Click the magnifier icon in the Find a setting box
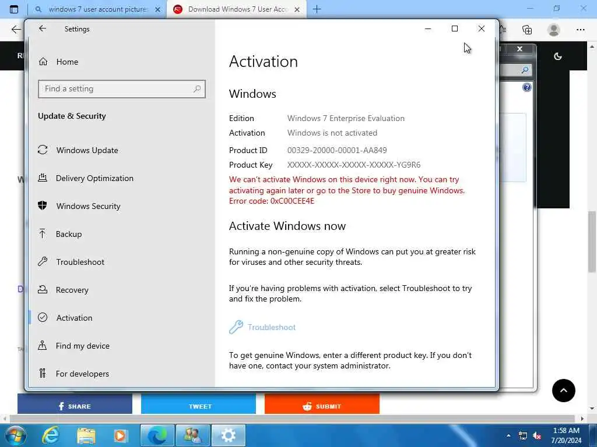 click(x=197, y=89)
